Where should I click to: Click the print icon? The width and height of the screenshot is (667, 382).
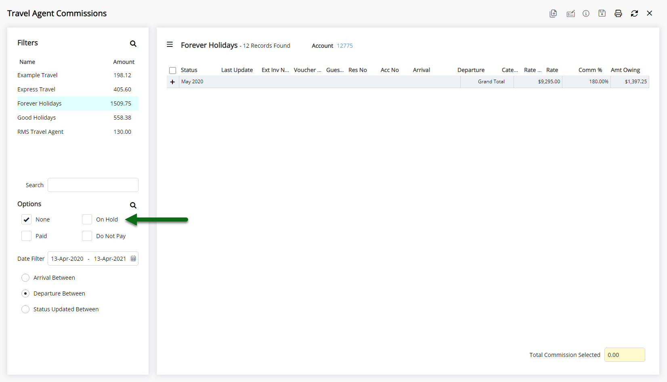(618, 13)
